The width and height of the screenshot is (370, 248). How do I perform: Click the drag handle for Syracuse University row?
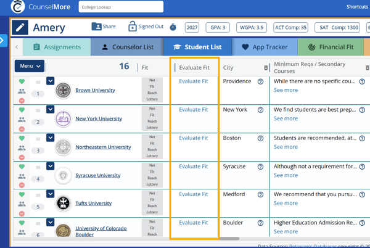pos(38,167)
